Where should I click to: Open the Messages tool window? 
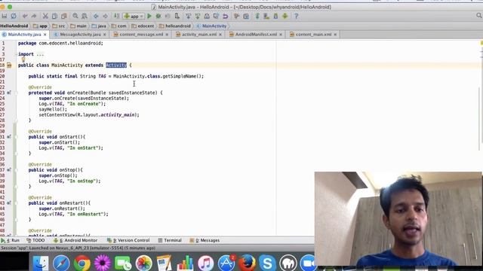click(205, 240)
